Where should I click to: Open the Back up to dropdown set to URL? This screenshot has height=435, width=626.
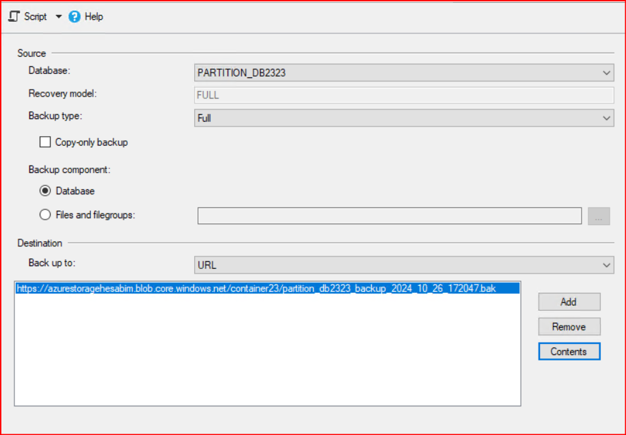(404, 265)
